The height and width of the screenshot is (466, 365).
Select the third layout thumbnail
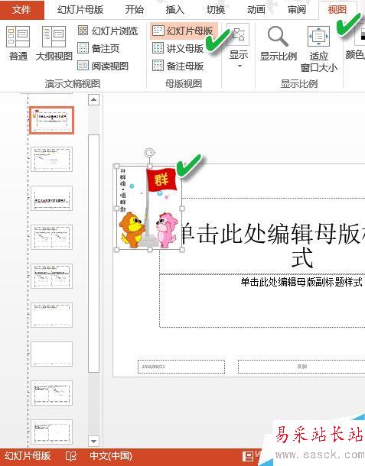pyautogui.click(x=51, y=198)
